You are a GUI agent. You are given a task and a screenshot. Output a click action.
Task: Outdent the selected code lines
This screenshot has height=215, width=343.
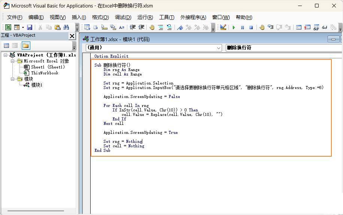click(141, 27)
